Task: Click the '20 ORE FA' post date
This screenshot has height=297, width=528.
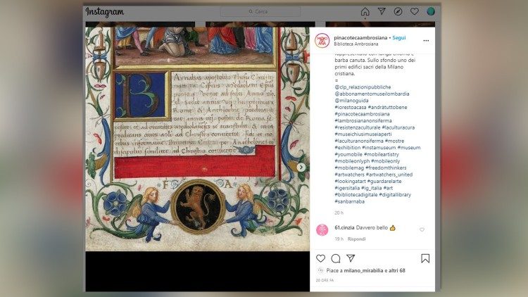Action: click(325, 280)
